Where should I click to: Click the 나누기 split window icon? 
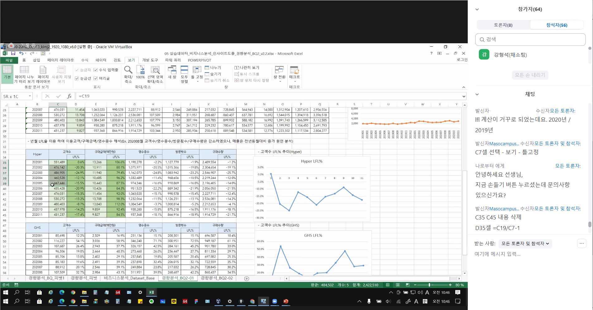point(213,68)
